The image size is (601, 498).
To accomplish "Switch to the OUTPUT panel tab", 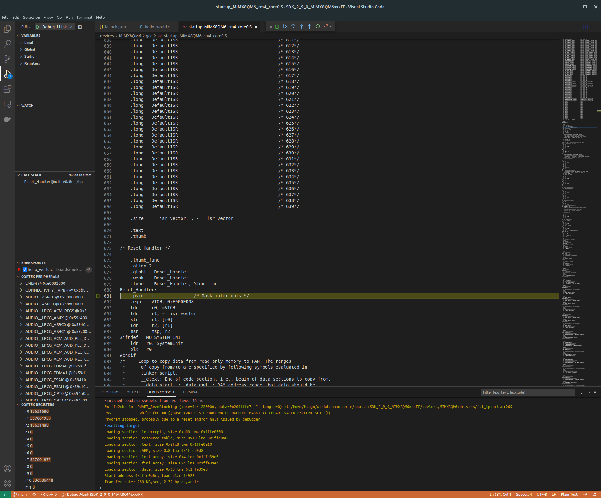I will (x=133, y=392).
